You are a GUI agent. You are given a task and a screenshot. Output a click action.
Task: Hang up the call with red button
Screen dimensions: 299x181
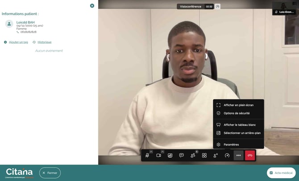250,156
